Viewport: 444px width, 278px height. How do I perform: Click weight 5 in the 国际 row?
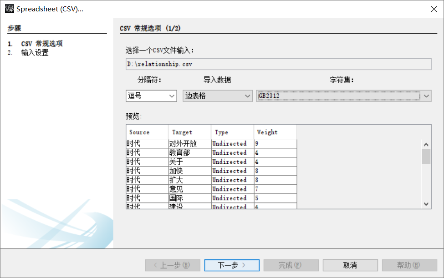click(276, 198)
